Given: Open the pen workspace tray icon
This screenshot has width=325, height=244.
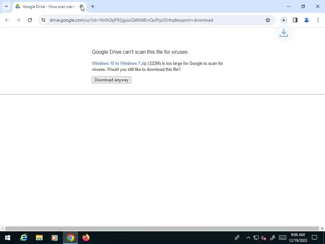Looking at the screenshot, I should 273,238.
